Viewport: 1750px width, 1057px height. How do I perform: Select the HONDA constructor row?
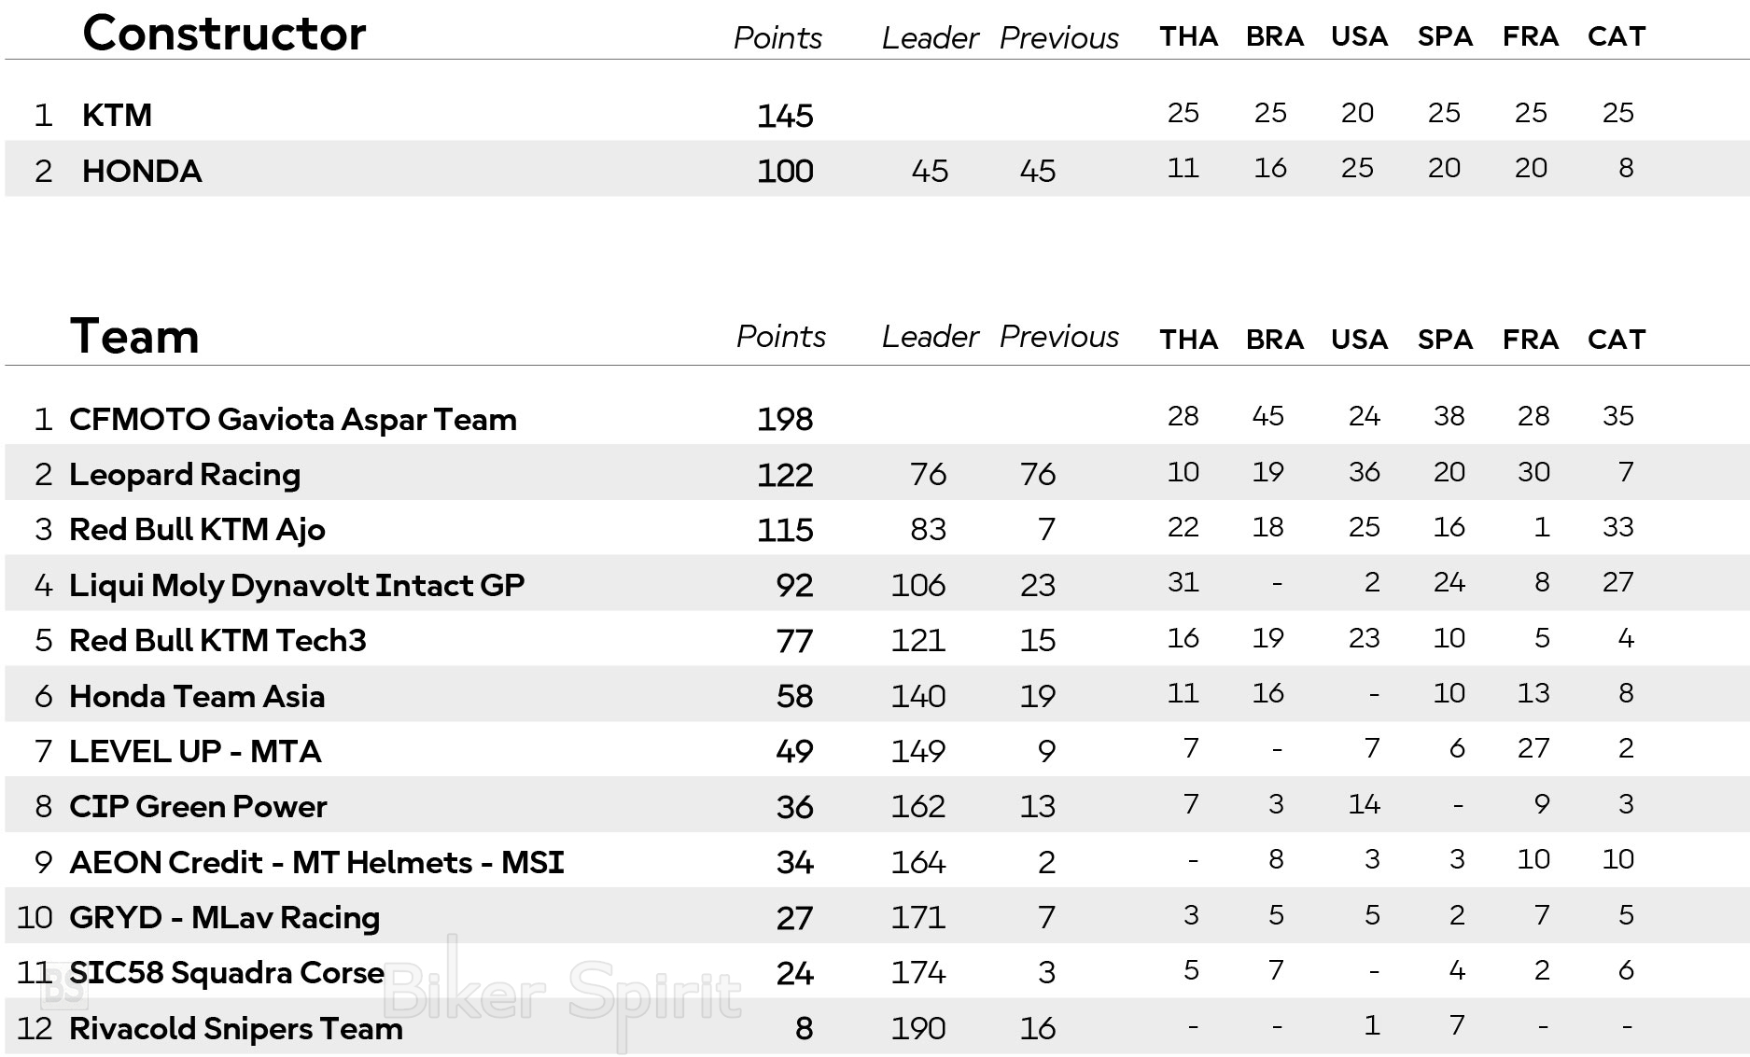click(876, 169)
